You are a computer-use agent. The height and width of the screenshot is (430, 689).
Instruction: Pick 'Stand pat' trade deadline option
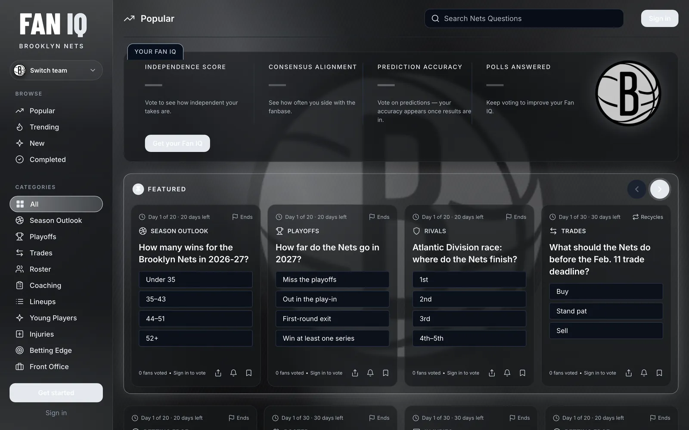pos(606,311)
